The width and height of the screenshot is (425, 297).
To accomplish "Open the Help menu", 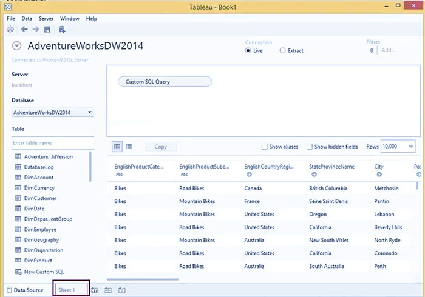I will [92, 19].
